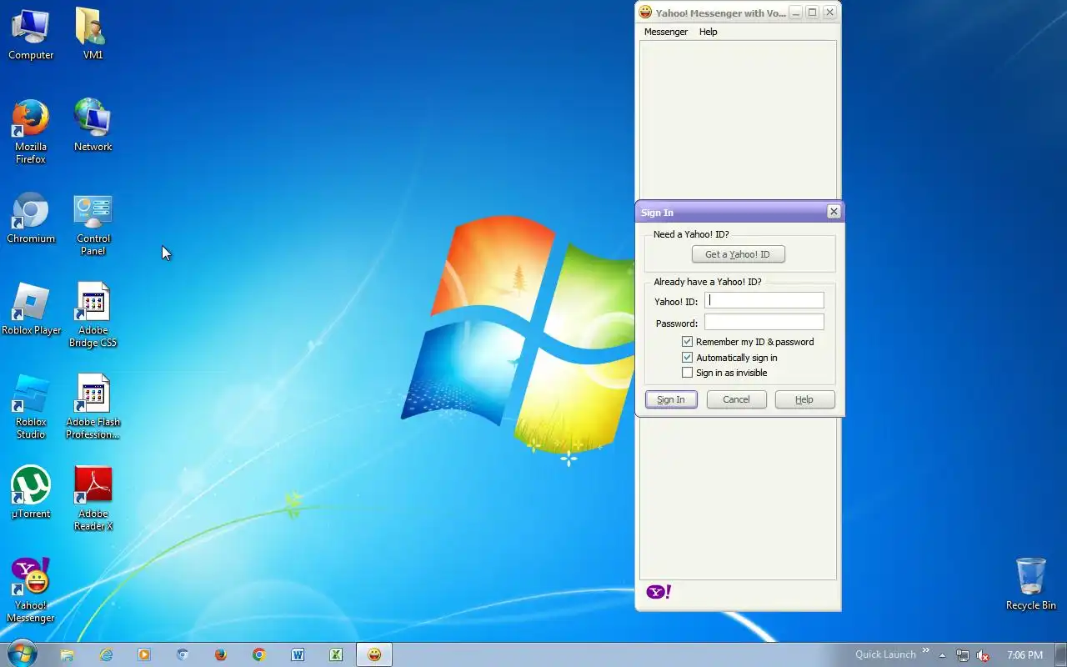Click the smiley icon in Messenger title bar
Viewport: 1067px width, 667px height.
[x=645, y=13]
